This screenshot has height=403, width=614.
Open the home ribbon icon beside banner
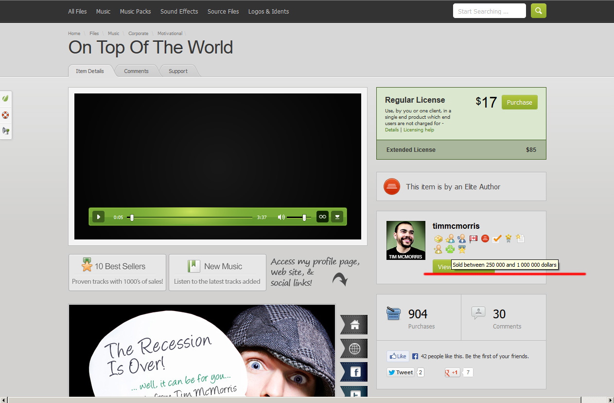[354, 325]
